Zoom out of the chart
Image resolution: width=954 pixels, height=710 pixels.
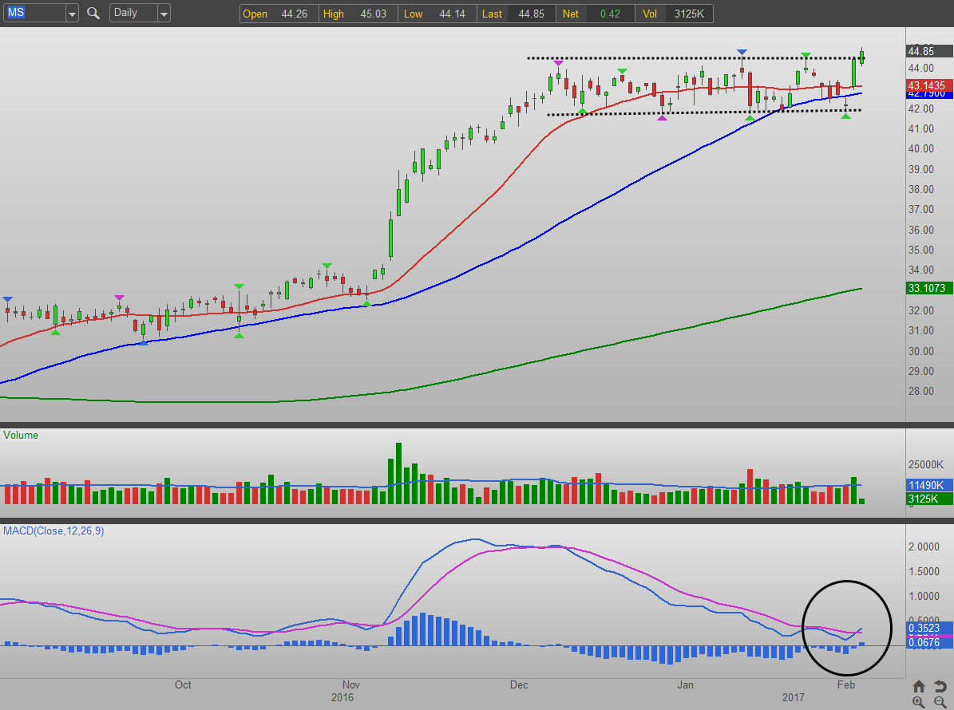(939, 702)
